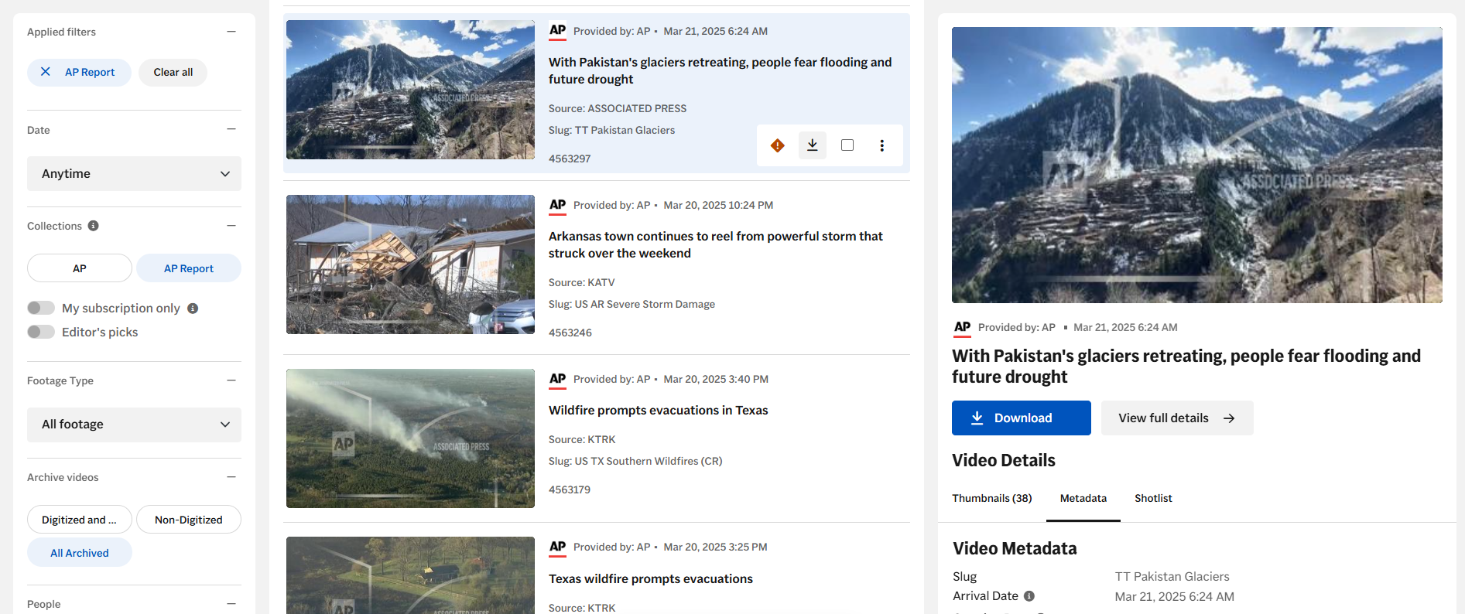Click the download icon on Pakistan Glaciers result
Viewport: 1465px width, 614px height.
[813, 145]
